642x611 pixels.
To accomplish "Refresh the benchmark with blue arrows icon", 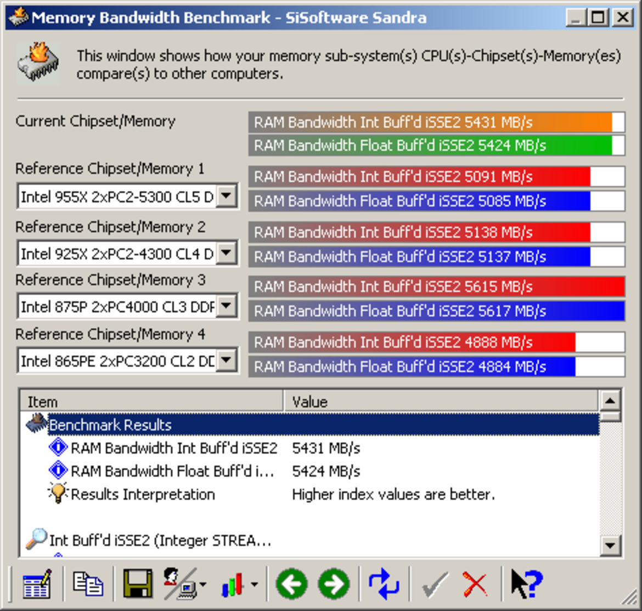I will tap(384, 584).
